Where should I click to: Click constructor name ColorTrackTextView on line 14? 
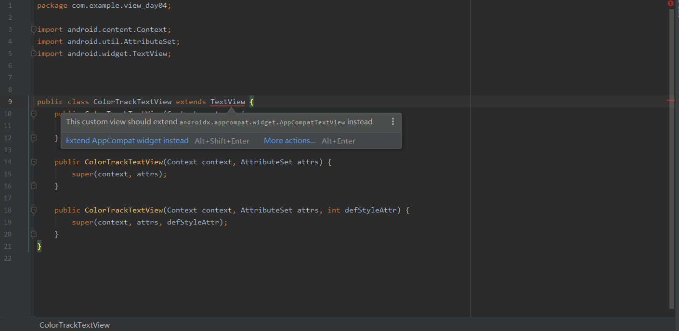coord(124,162)
